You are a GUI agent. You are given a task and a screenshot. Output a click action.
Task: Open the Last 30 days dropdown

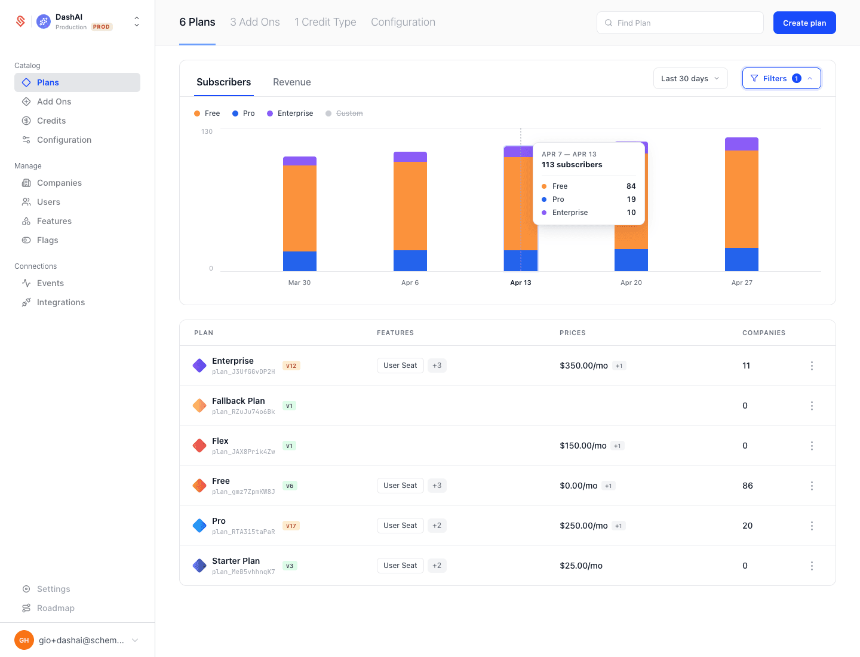coord(690,78)
